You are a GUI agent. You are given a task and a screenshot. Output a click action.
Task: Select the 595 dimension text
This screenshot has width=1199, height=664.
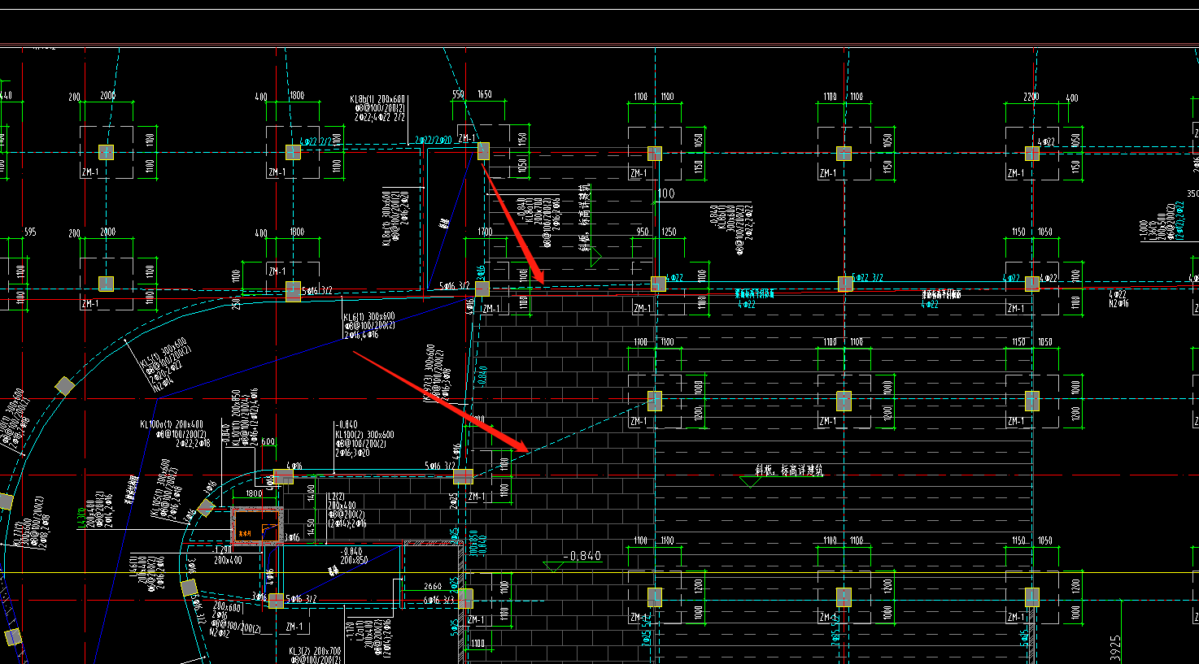[30, 232]
